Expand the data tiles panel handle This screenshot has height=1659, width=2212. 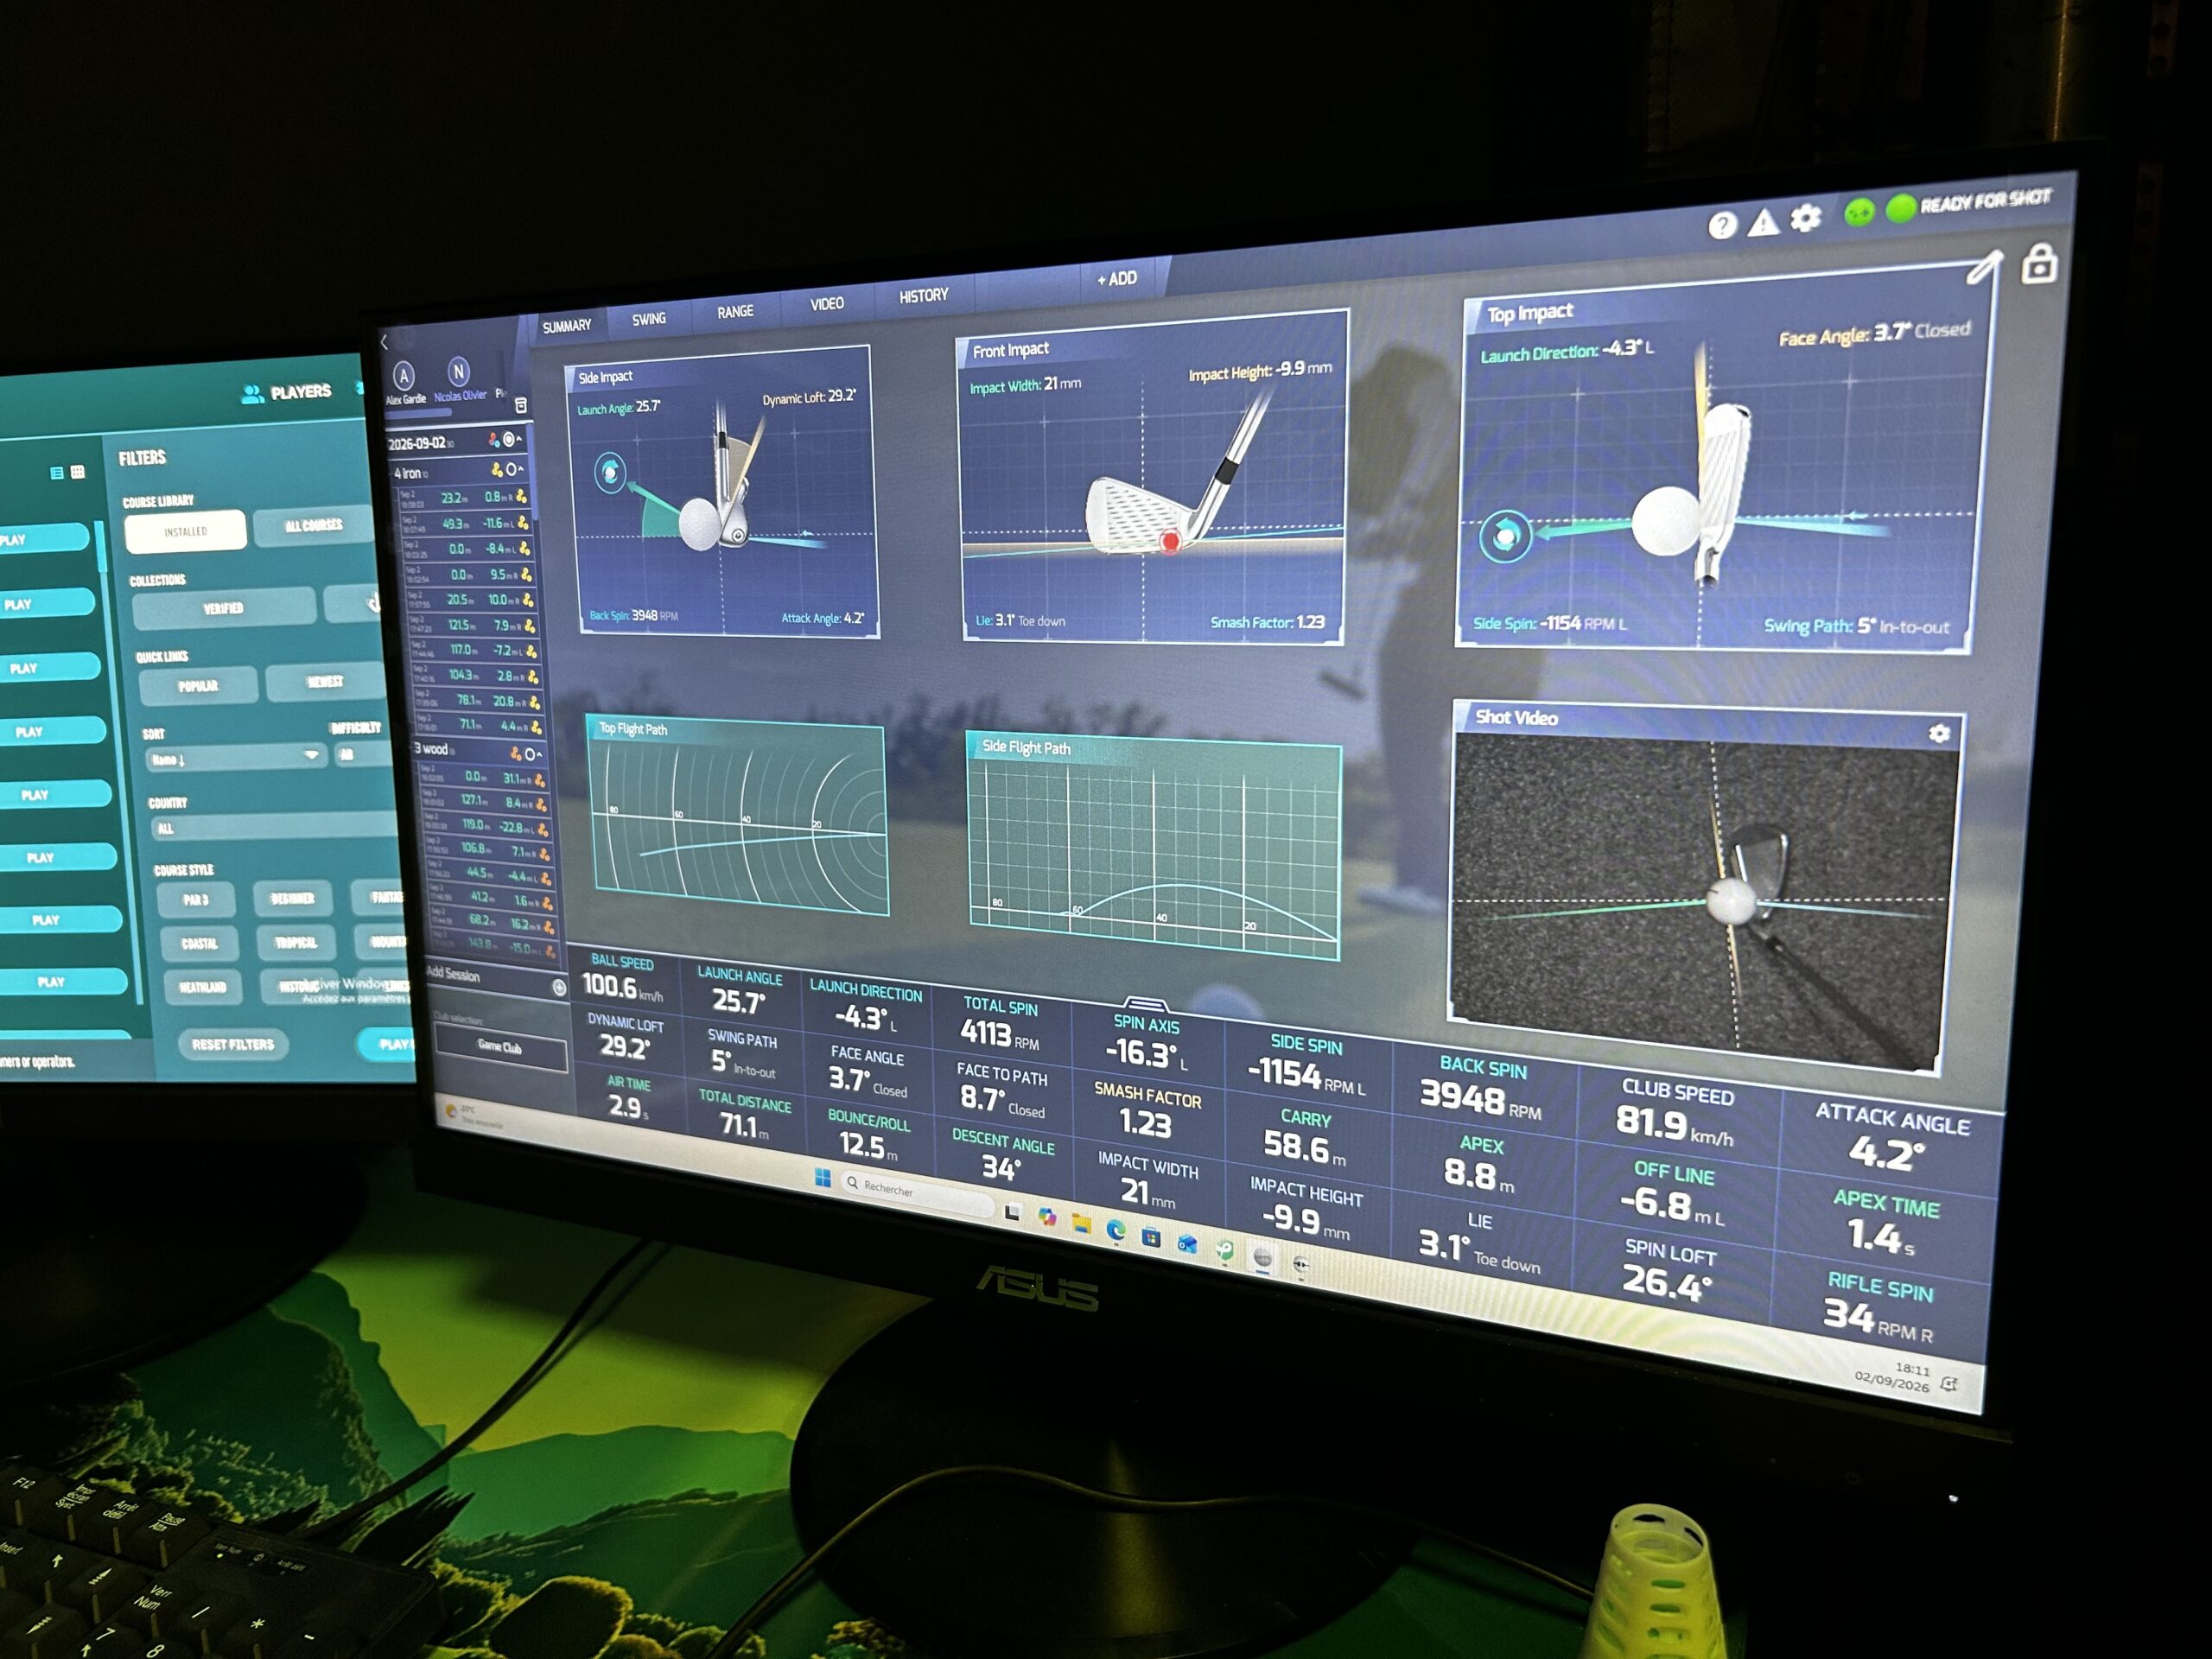[1145, 1003]
